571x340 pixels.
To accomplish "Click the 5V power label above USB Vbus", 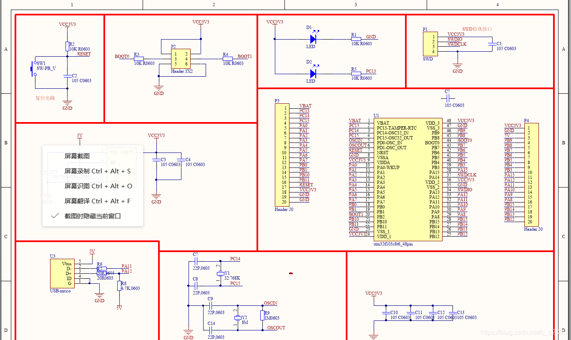I will (x=92, y=252).
